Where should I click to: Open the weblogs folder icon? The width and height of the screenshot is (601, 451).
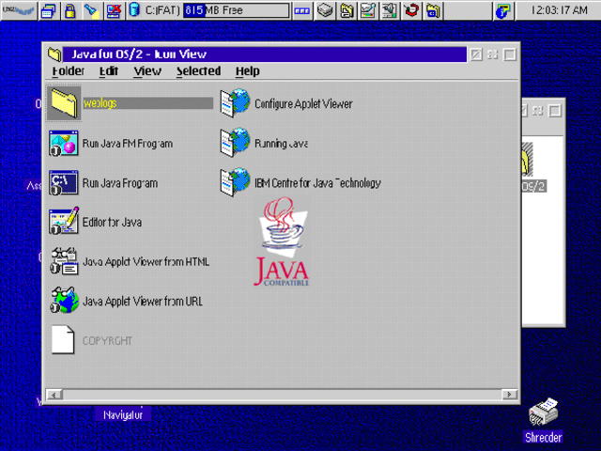pyautogui.click(x=64, y=102)
